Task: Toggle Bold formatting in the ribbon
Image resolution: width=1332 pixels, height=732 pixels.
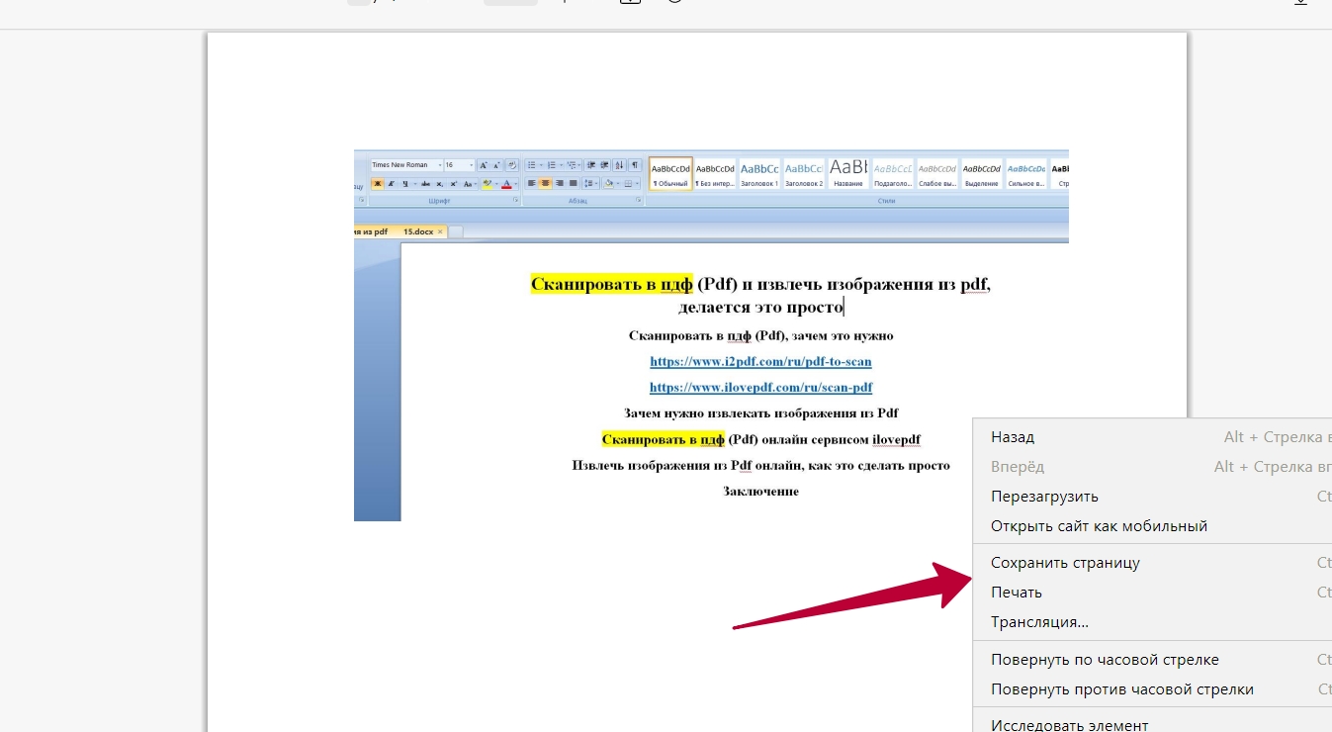Action: pos(378,184)
